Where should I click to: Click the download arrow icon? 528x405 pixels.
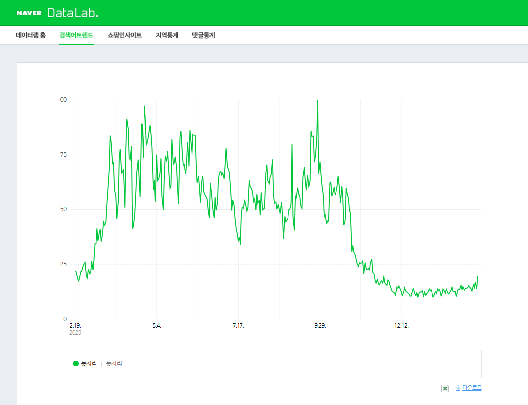(x=458, y=388)
